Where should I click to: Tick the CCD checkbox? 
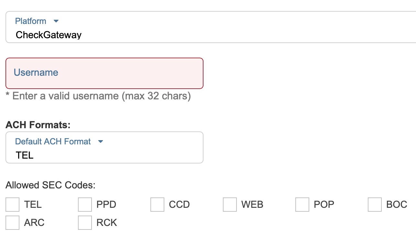click(x=158, y=205)
